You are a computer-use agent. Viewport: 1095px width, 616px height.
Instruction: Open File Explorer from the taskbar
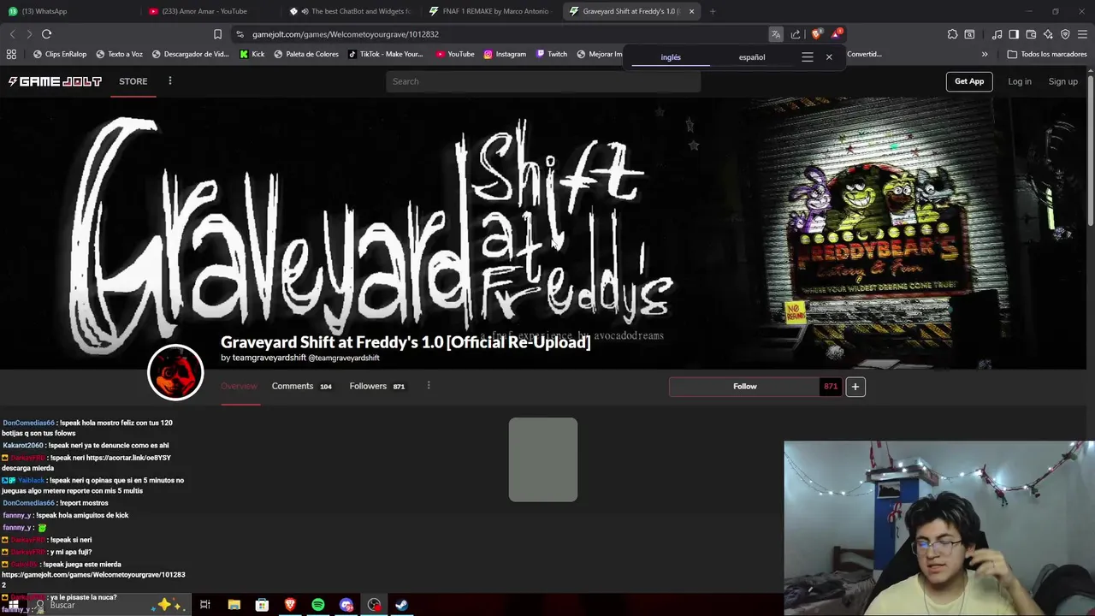234,605
